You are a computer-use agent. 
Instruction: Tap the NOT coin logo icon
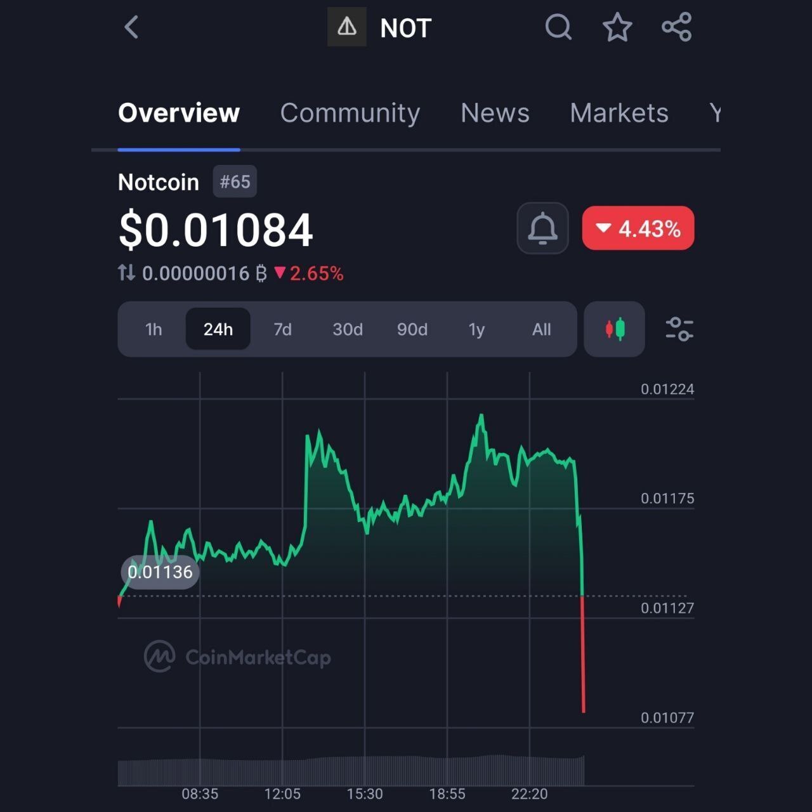tap(346, 27)
